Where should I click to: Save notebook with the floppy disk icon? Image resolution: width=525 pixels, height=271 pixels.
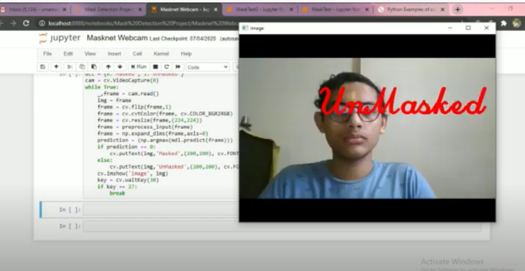click(43, 67)
